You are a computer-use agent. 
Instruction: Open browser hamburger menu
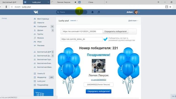[158, 2]
